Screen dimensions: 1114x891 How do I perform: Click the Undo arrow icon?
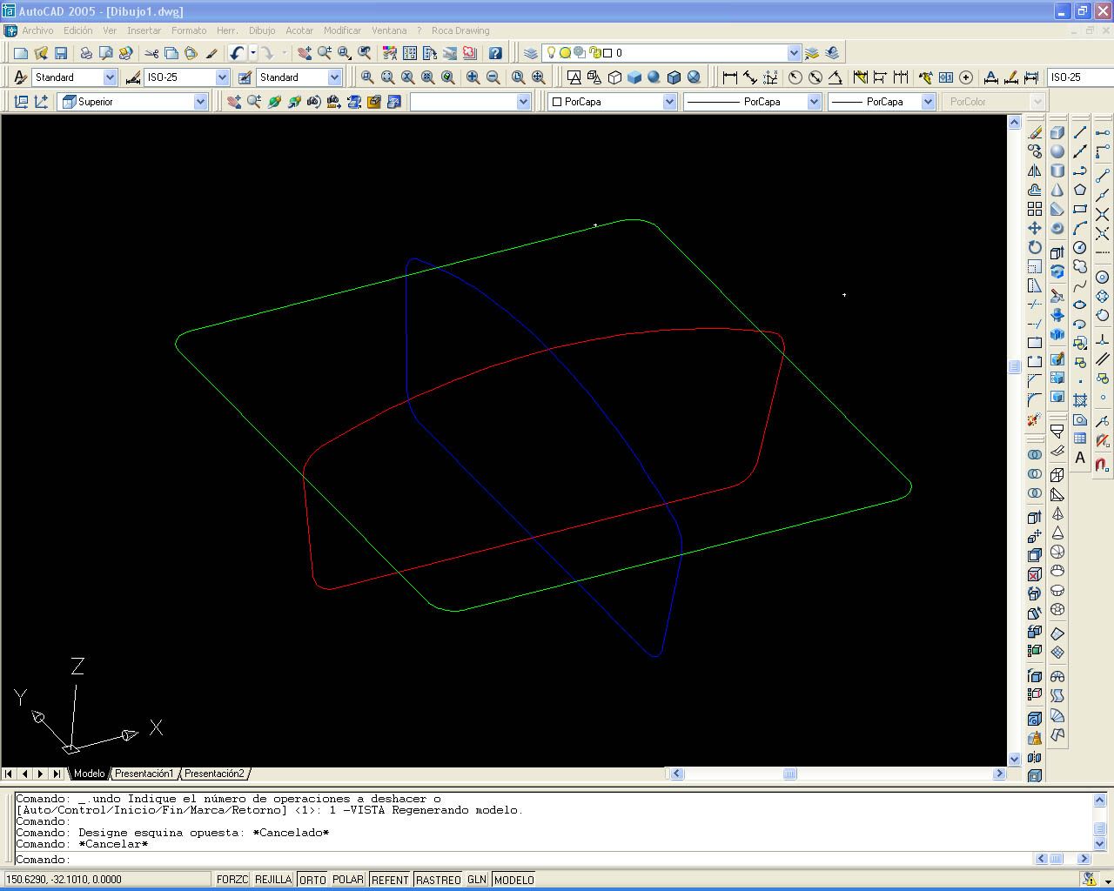coord(237,53)
